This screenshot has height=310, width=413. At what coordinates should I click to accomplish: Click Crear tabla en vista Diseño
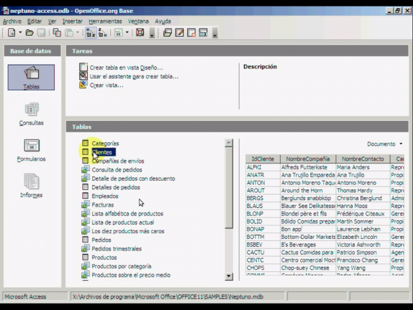126,67
